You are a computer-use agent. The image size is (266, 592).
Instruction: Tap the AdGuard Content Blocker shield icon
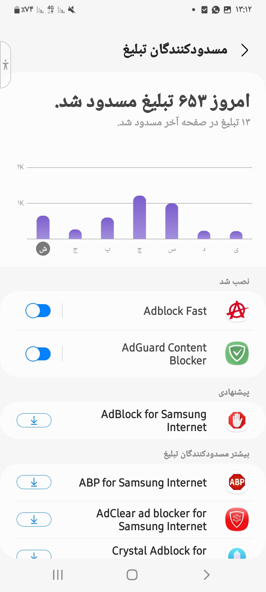pyautogui.click(x=237, y=353)
